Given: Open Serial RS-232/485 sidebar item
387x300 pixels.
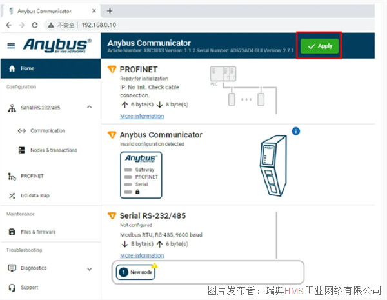Looking at the screenshot, I should point(50,107).
